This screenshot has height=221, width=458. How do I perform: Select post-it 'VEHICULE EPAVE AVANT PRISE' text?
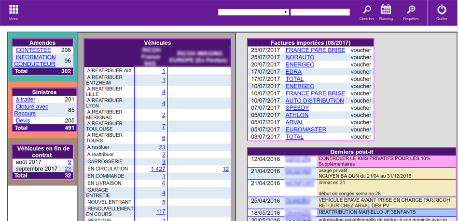click(385, 203)
